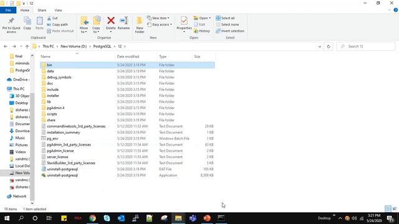Expand the Easy access dropdown
399x224 pixels.
pos(160,25)
